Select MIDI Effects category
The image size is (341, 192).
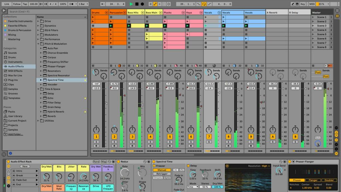15,71
